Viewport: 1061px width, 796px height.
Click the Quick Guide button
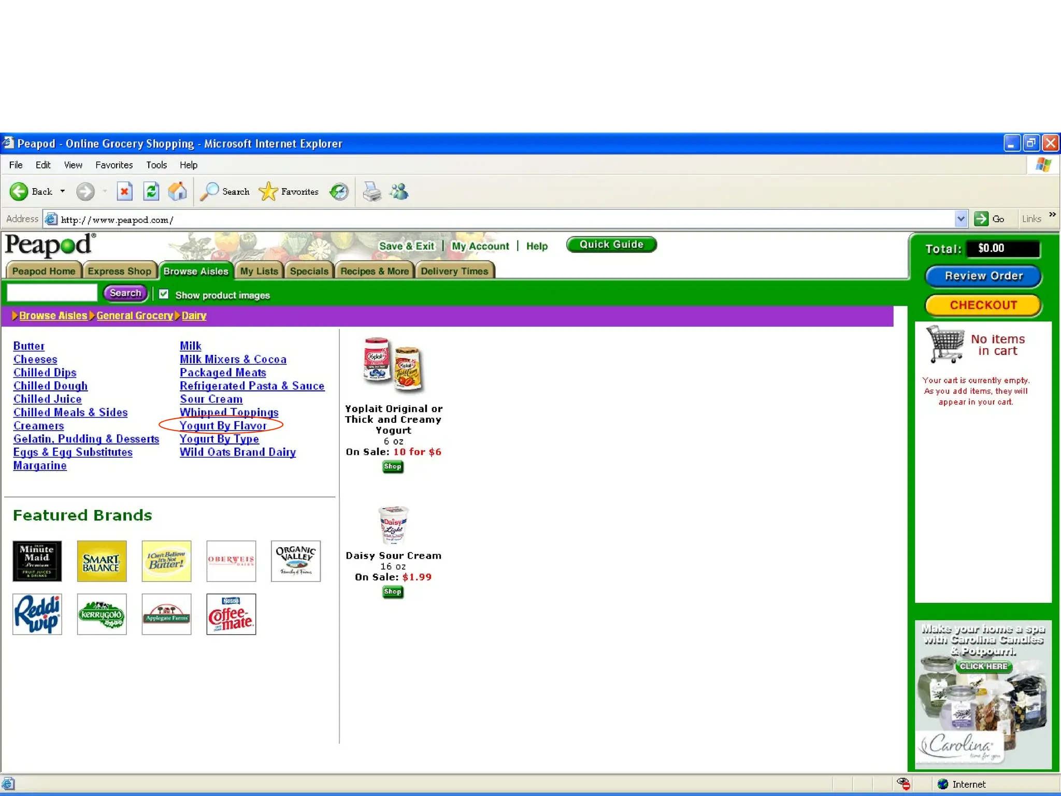[x=611, y=245]
